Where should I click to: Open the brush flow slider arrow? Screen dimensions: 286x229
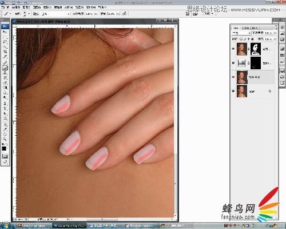coord(118,14)
